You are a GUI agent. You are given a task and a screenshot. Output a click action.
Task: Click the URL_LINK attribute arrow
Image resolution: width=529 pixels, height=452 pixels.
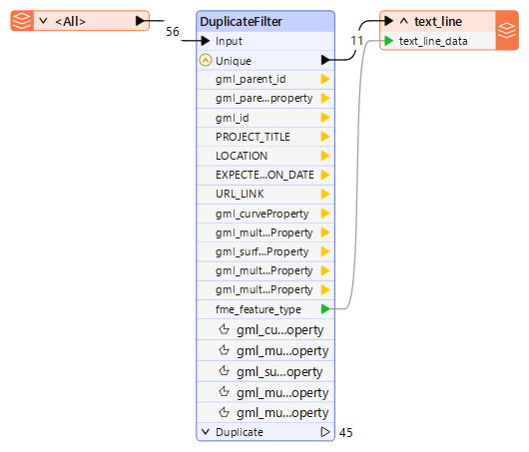325,194
